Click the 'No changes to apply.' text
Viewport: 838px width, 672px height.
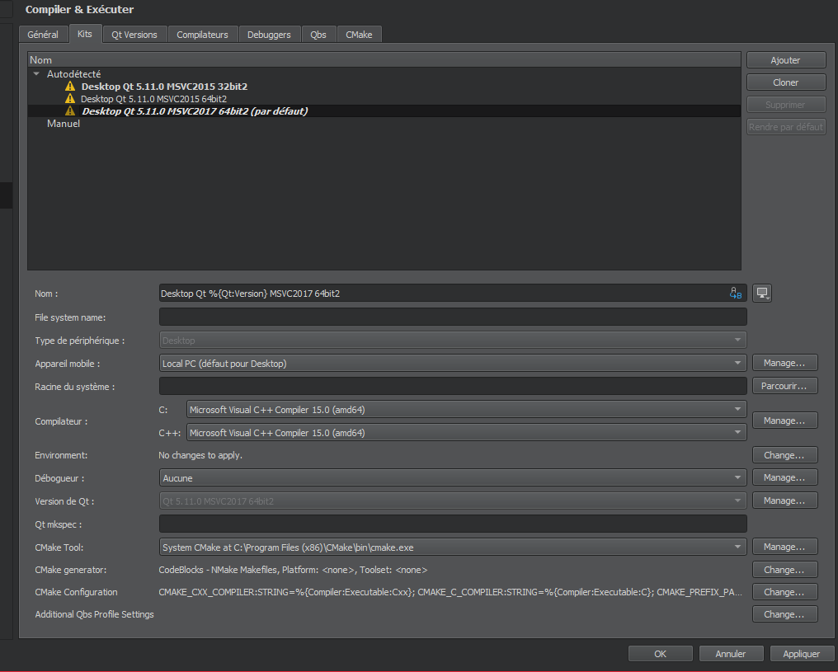[x=200, y=455]
